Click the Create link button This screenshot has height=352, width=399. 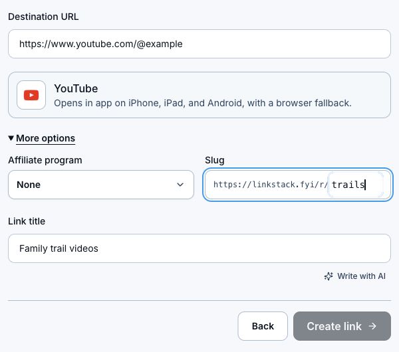click(342, 326)
